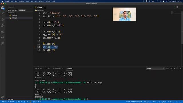This screenshot has width=183, height=103.
Task: Select hello.py in the explorer
Action: (x=14, y=18)
